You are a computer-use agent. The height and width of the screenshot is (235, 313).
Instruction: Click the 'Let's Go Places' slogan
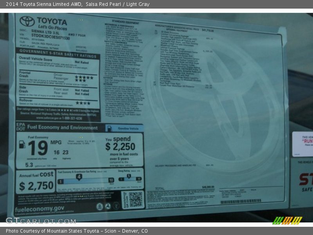point(52,27)
